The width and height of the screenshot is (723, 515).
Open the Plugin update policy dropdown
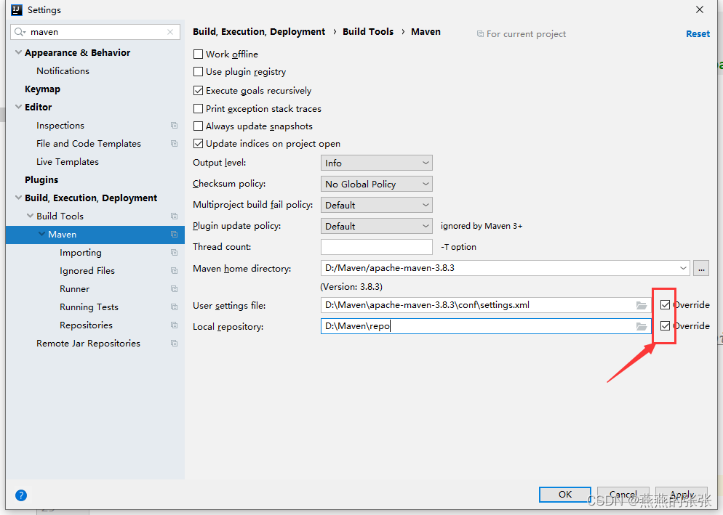376,226
